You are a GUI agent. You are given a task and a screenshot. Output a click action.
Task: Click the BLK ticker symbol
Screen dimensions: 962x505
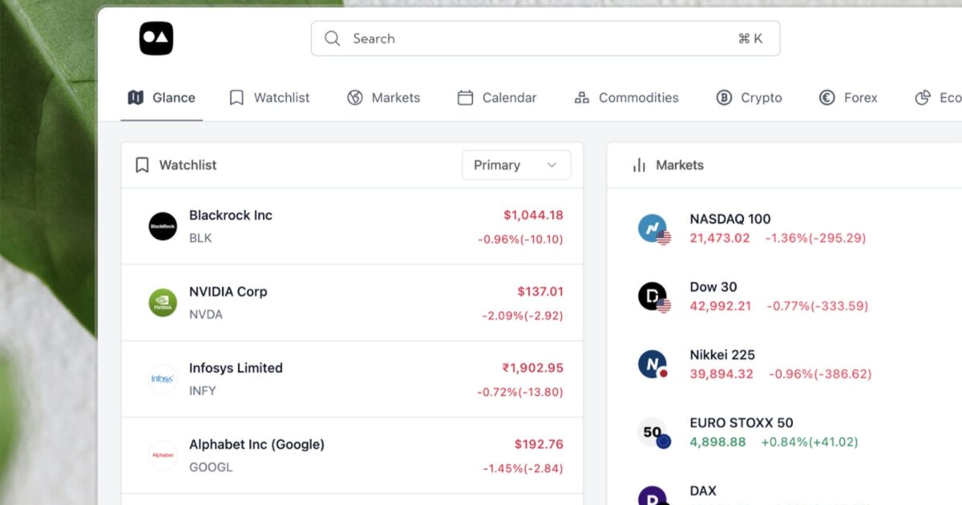click(200, 238)
